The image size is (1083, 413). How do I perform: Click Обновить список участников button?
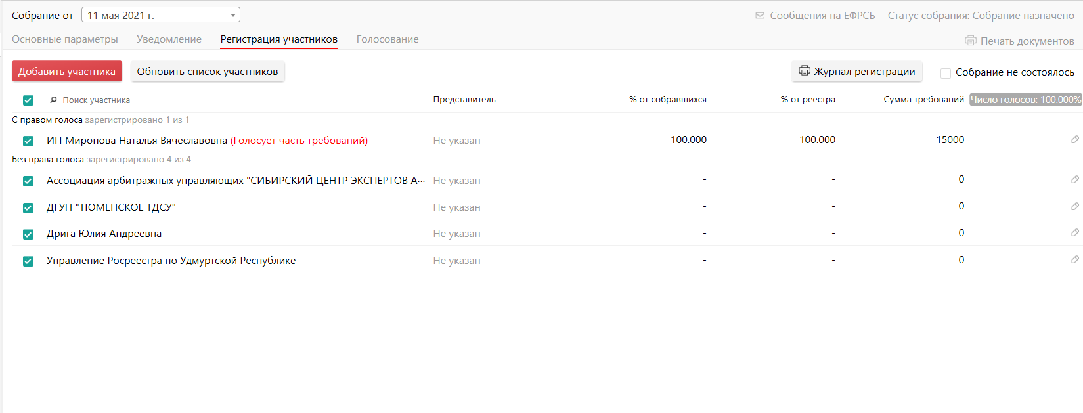[207, 72]
